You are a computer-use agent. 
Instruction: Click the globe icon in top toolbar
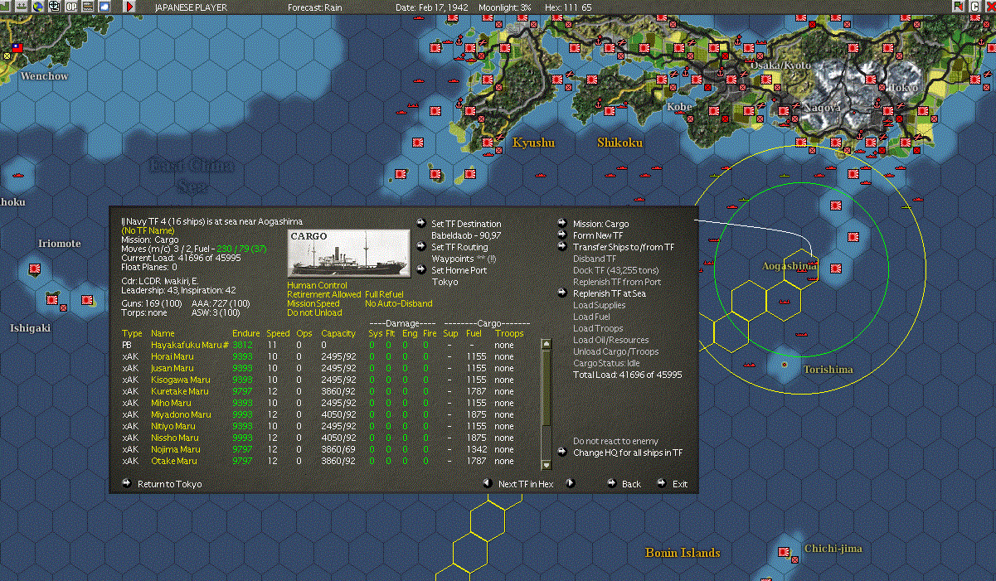[x=37, y=7]
